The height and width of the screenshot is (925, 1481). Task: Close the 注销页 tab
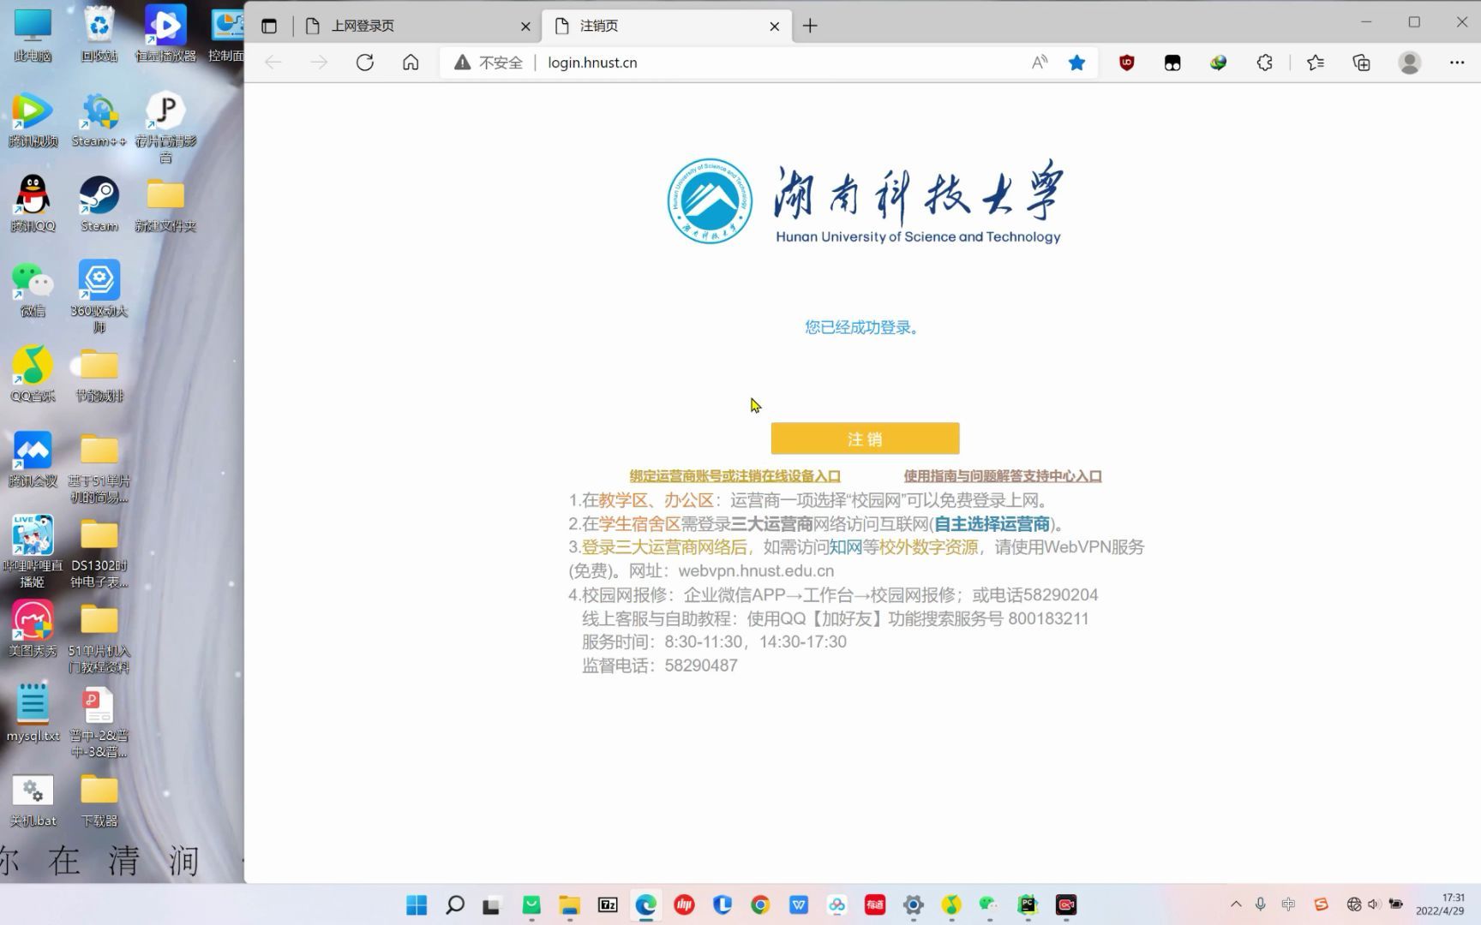(x=774, y=27)
